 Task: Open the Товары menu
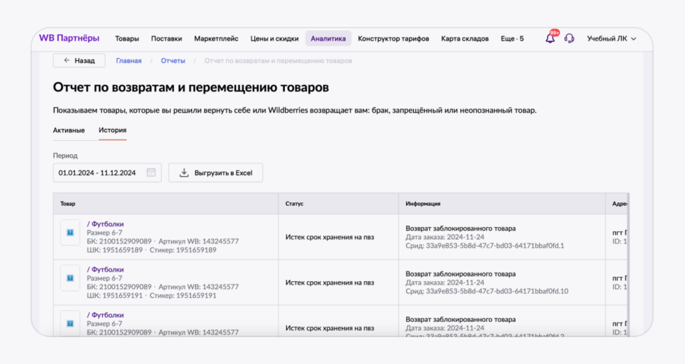click(126, 38)
